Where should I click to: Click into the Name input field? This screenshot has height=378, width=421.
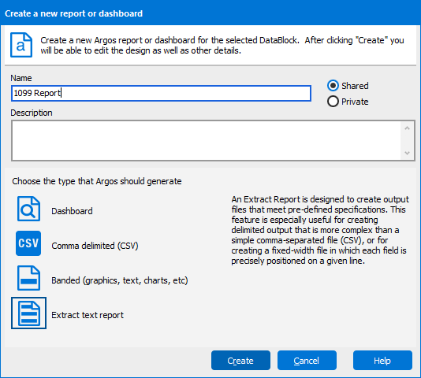click(161, 94)
